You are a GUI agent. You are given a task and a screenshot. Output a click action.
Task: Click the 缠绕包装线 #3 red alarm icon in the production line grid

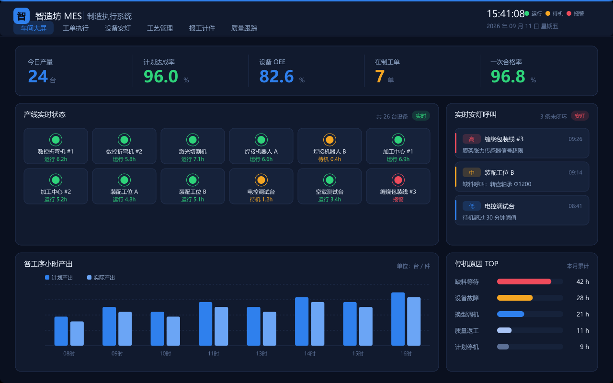coord(398,180)
